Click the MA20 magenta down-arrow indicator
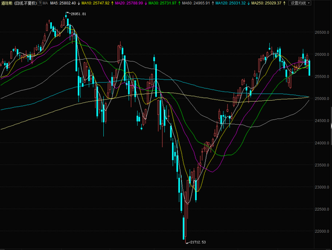The height and width of the screenshot is (250, 332). (x=145, y=3)
